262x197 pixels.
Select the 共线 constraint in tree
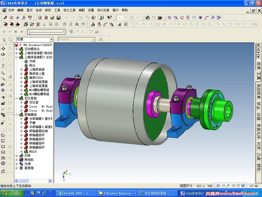click(x=32, y=61)
